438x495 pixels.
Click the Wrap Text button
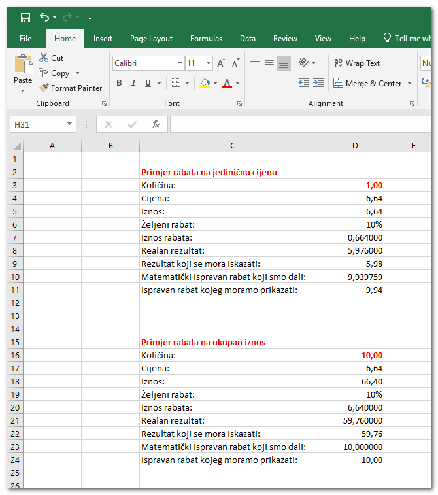[x=357, y=63]
